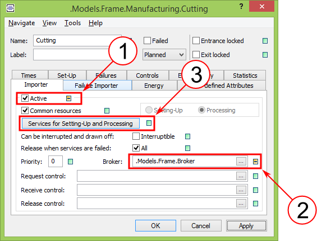Click inheritance toggle beside Active checkbox

click(x=69, y=98)
